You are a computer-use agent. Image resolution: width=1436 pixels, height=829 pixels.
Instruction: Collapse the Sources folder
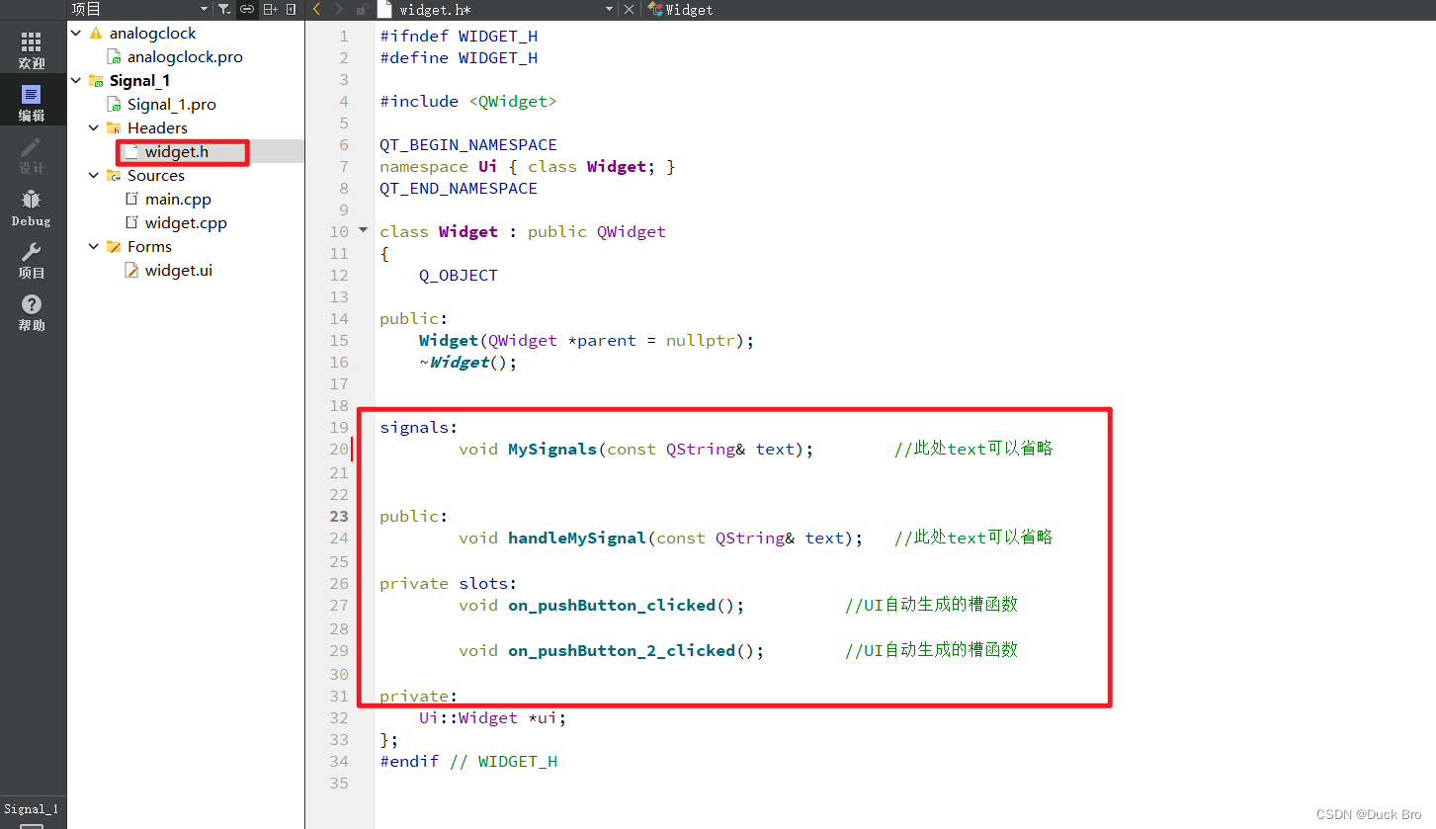coord(94,175)
